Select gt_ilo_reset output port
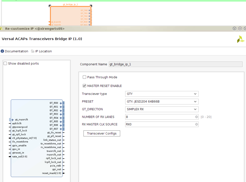This screenshot has height=182, width=246. 54,132
